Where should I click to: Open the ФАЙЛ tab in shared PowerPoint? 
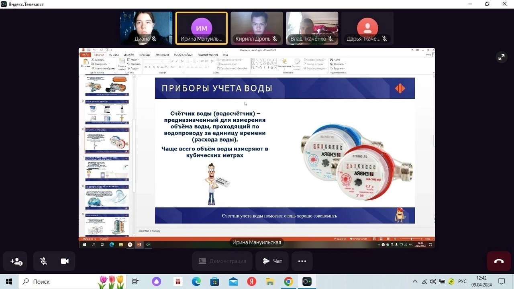(85, 55)
